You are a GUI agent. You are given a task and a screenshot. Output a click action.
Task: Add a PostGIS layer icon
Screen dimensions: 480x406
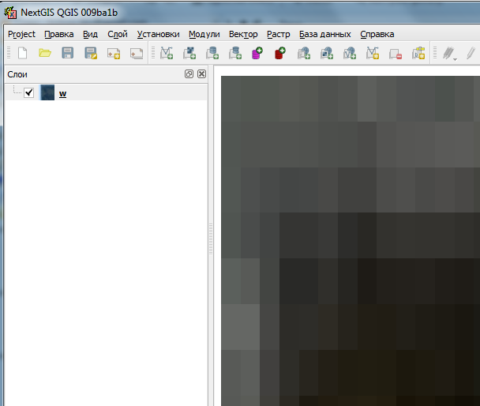212,53
